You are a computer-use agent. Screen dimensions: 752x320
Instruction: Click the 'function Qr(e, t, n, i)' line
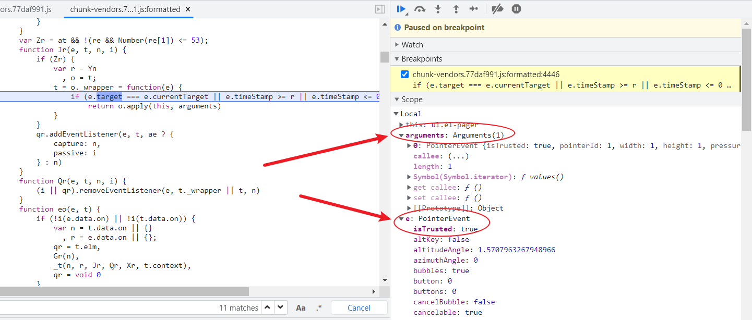point(73,181)
